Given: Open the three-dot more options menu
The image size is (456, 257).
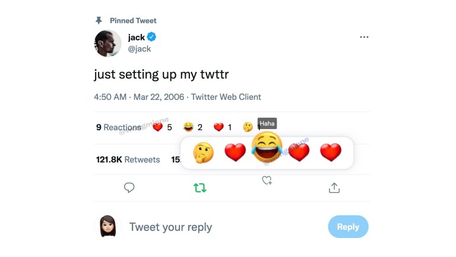Looking at the screenshot, I should 364,37.
